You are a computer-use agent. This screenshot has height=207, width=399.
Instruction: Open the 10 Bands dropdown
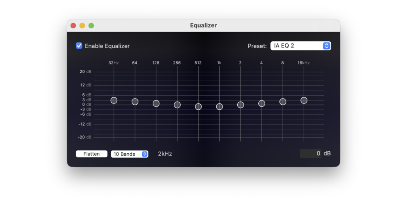(129, 154)
